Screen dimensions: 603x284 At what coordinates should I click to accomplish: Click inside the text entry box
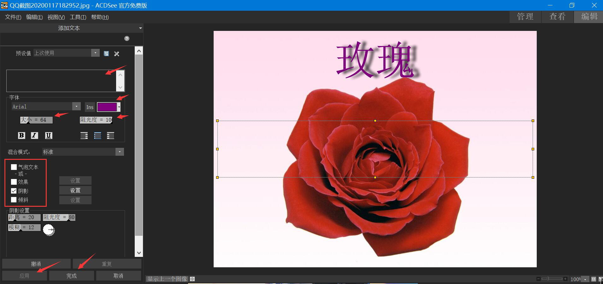click(x=62, y=81)
